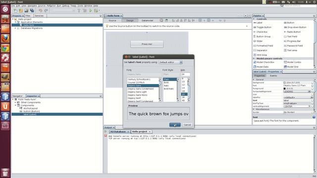Switch to the Source view button
The image size is (317, 178).
point(112,21)
